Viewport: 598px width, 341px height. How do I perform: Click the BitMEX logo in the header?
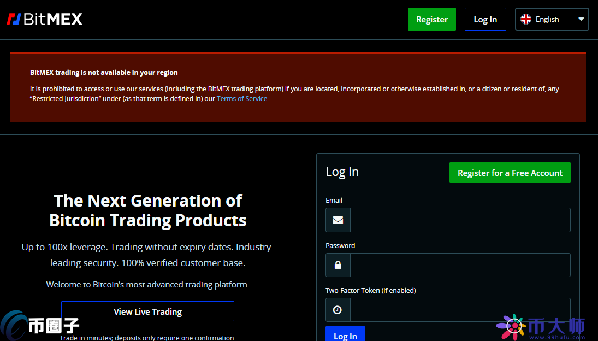click(45, 19)
